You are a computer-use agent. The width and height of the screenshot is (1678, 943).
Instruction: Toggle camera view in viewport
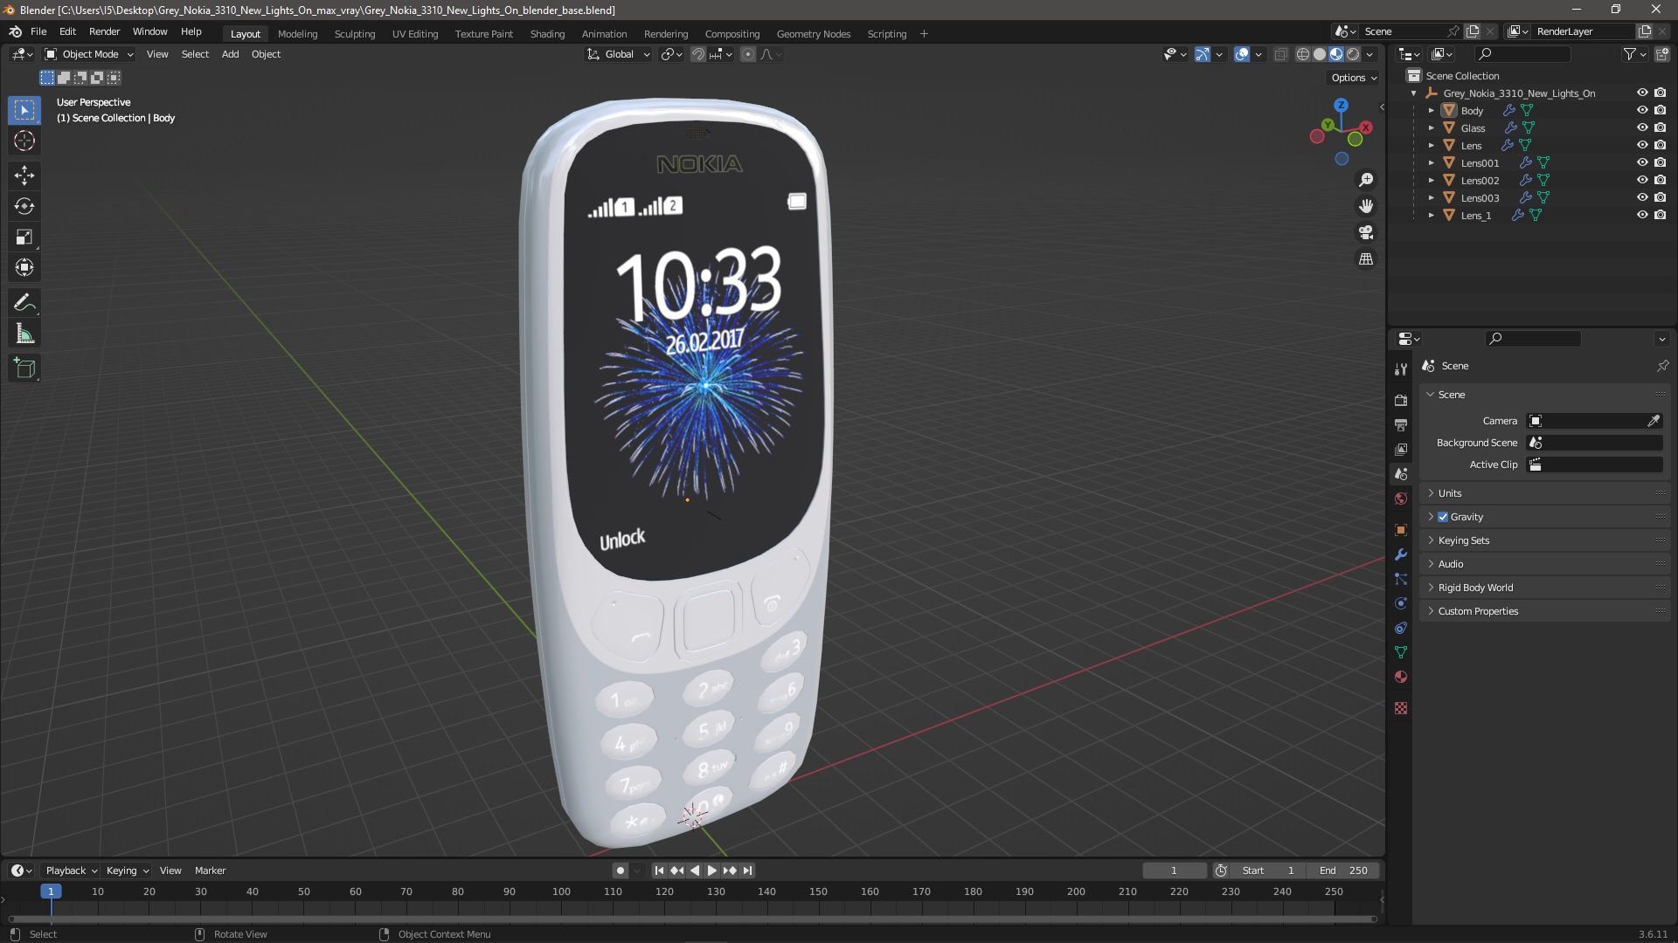point(1365,233)
